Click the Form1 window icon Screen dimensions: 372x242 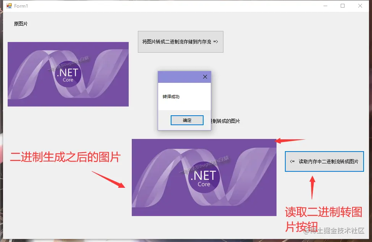tap(9, 6)
